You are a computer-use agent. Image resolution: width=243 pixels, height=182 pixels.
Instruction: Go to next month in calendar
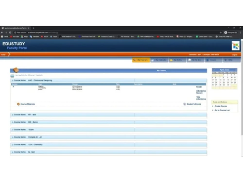pyautogui.click(x=236, y=70)
